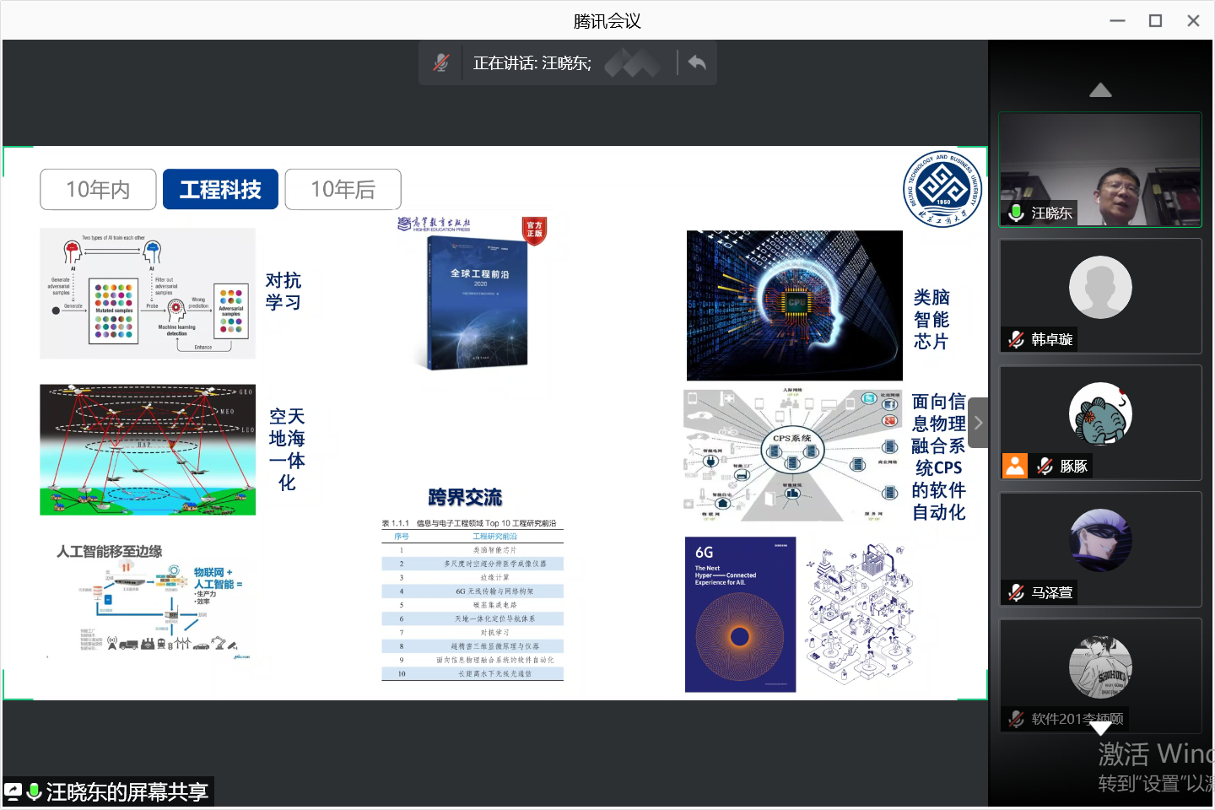1215x810 pixels.
Task: Click the orange host icon beside 豚豚
Action: (1014, 466)
